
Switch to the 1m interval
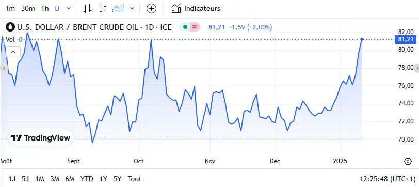coord(10,9)
